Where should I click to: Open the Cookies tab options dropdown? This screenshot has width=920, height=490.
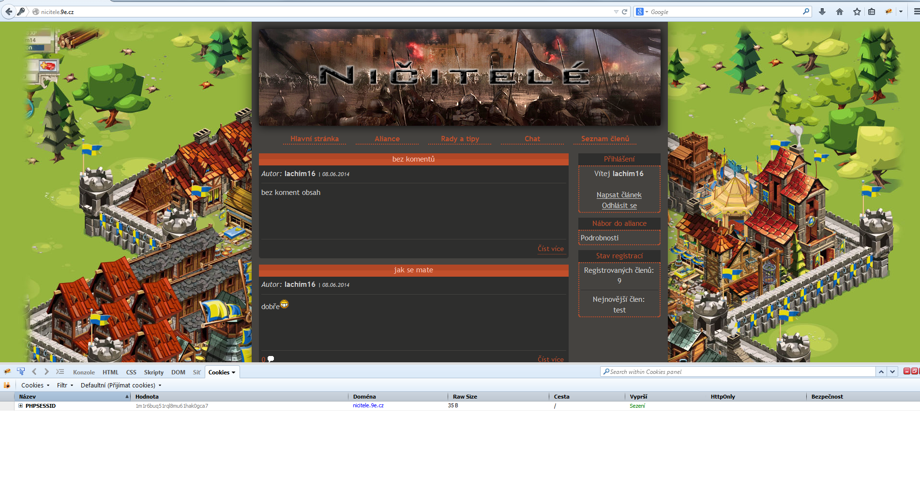point(233,372)
